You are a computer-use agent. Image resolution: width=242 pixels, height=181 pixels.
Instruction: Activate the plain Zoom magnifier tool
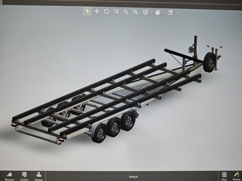136,12
